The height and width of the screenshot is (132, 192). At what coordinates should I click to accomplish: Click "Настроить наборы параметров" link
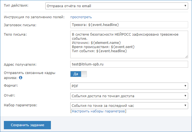98,111
